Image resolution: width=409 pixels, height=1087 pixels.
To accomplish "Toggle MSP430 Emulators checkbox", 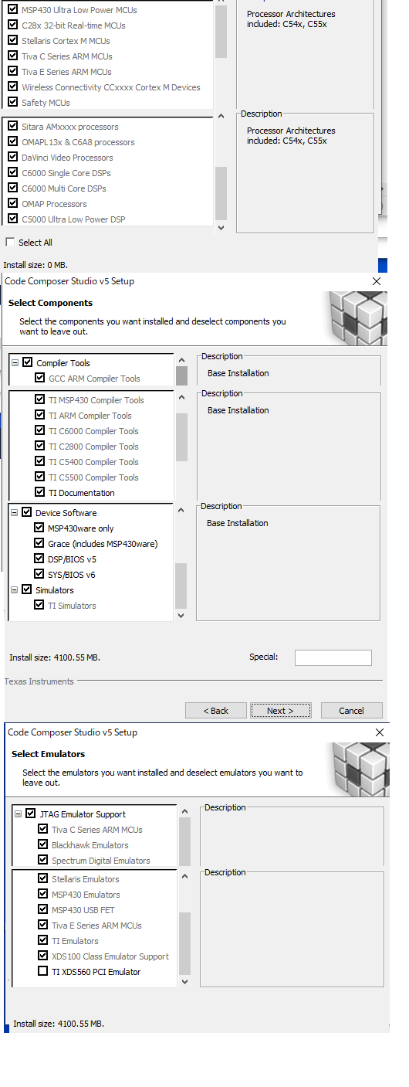I will point(43,894).
